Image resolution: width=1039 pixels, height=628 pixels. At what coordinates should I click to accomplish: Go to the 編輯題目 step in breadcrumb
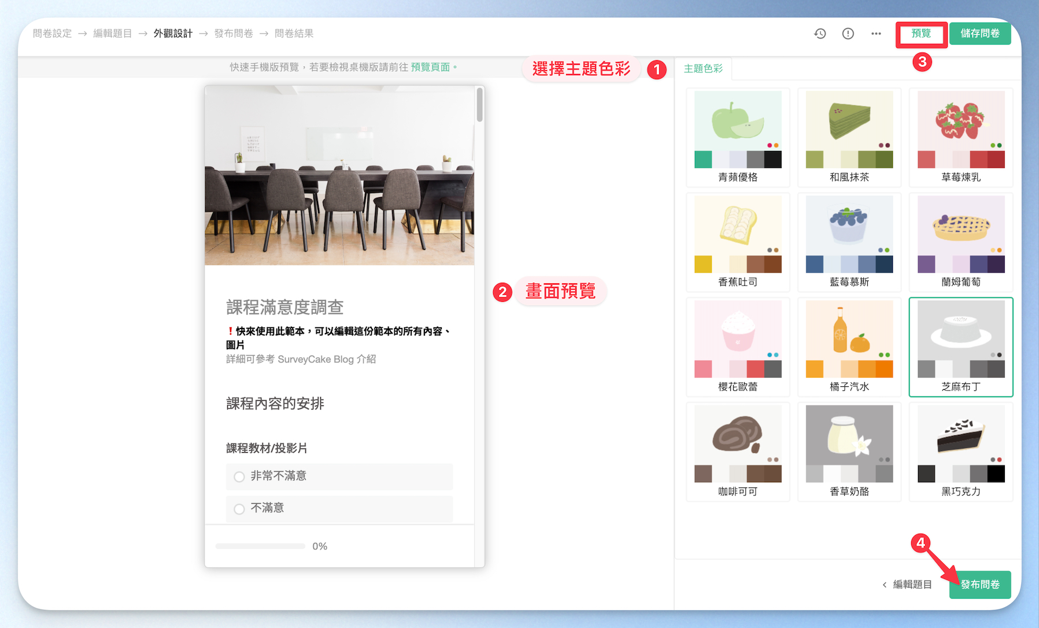pos(113,34)
